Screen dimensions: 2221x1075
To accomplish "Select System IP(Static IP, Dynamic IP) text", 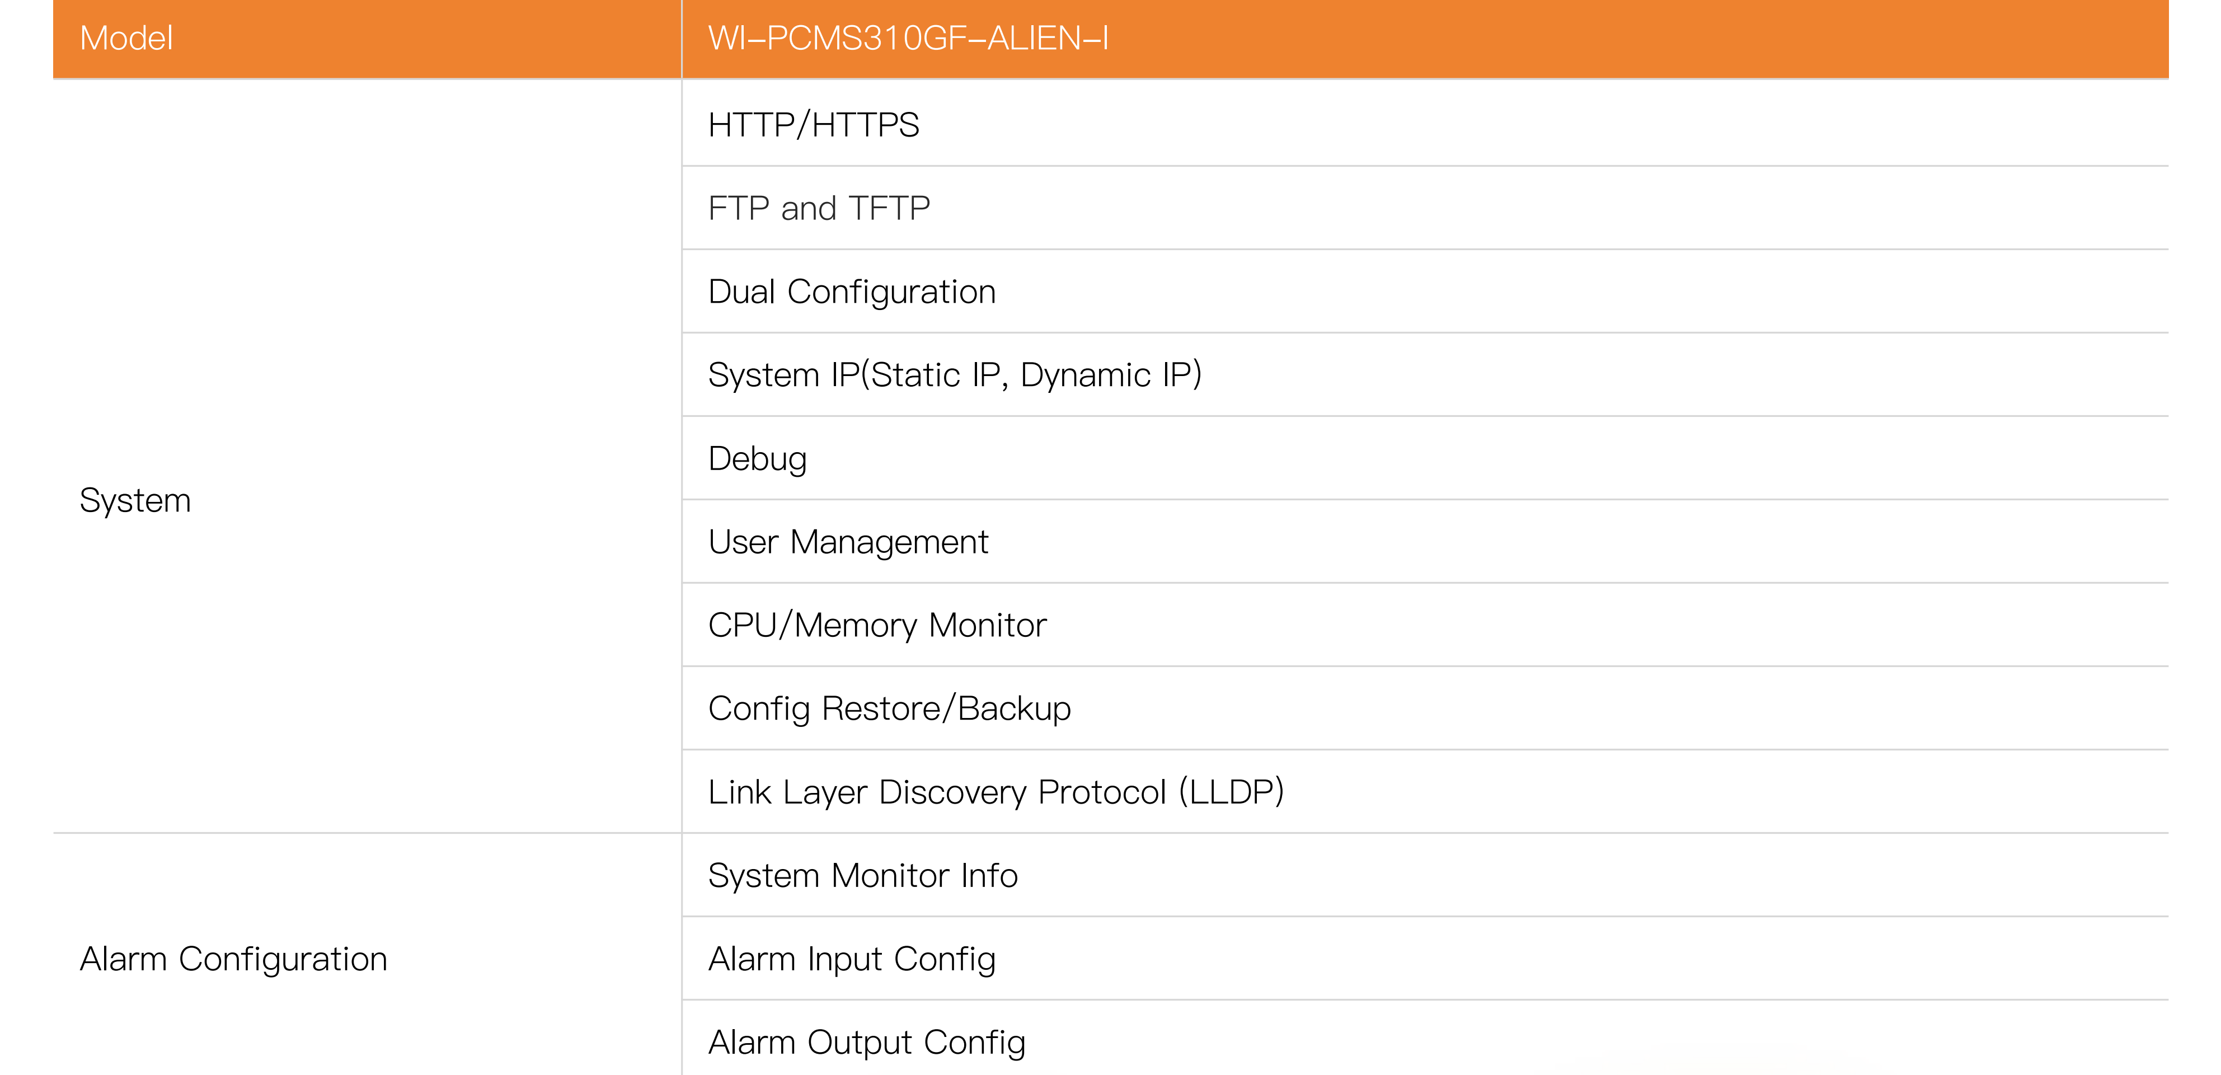I will (x=954, y=375).
